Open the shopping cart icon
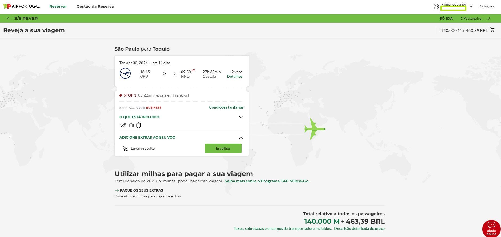 (492, 30)
